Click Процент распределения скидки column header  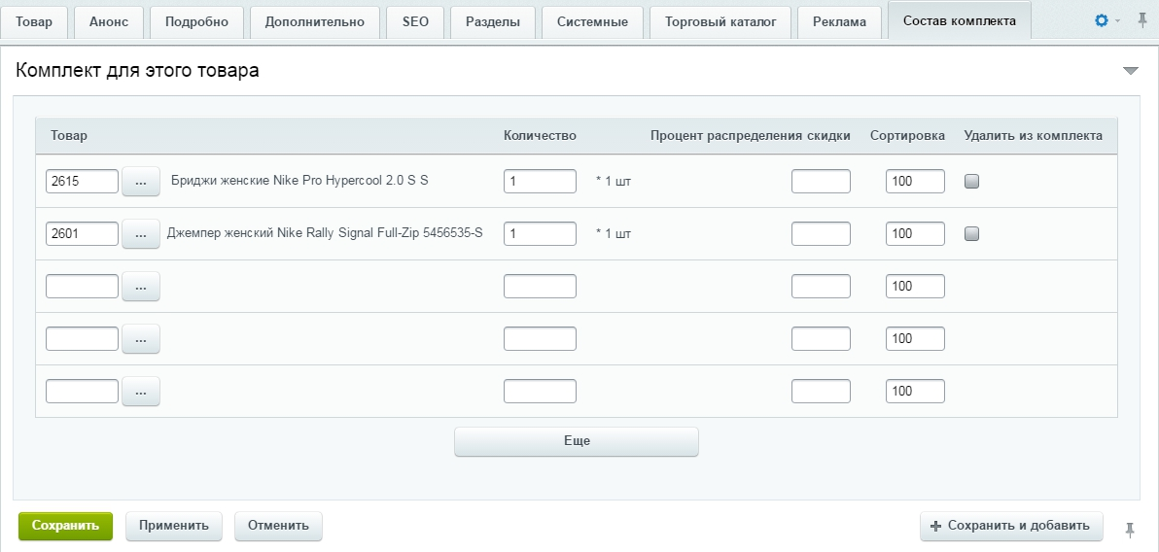pos(751,135)
